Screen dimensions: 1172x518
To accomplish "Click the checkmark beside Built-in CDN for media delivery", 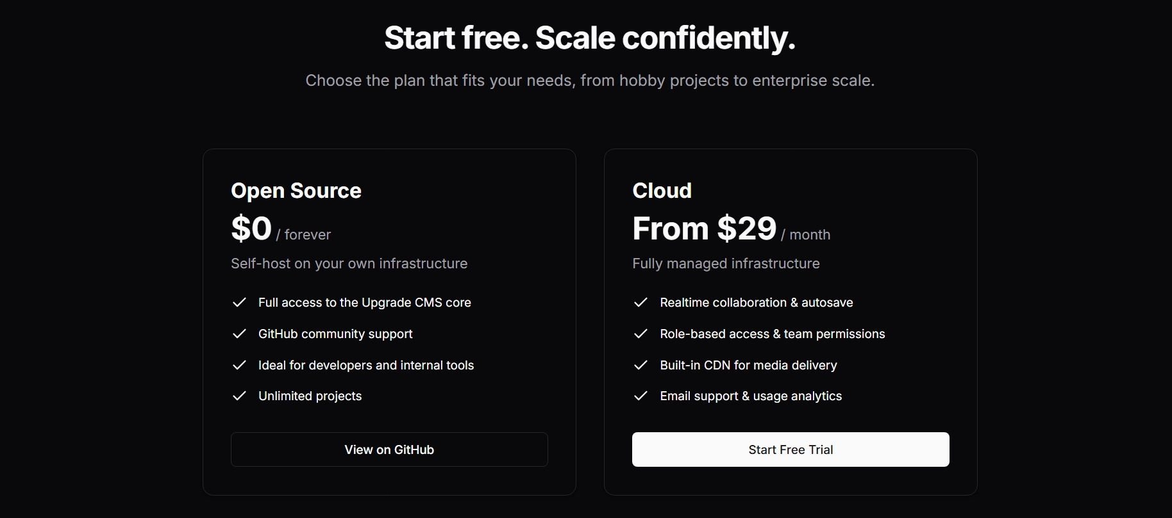I will 640,365.
